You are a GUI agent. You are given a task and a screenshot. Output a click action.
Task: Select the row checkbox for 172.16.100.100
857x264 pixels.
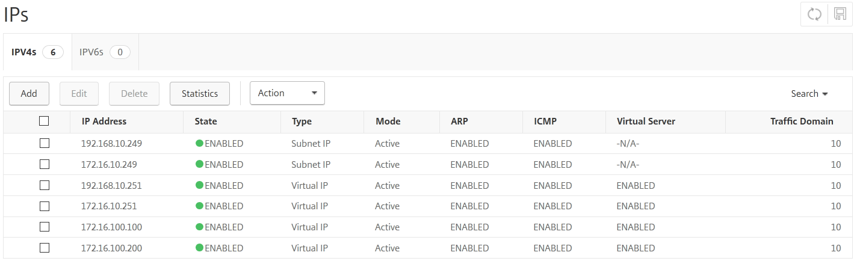click(x=44, y=227)
